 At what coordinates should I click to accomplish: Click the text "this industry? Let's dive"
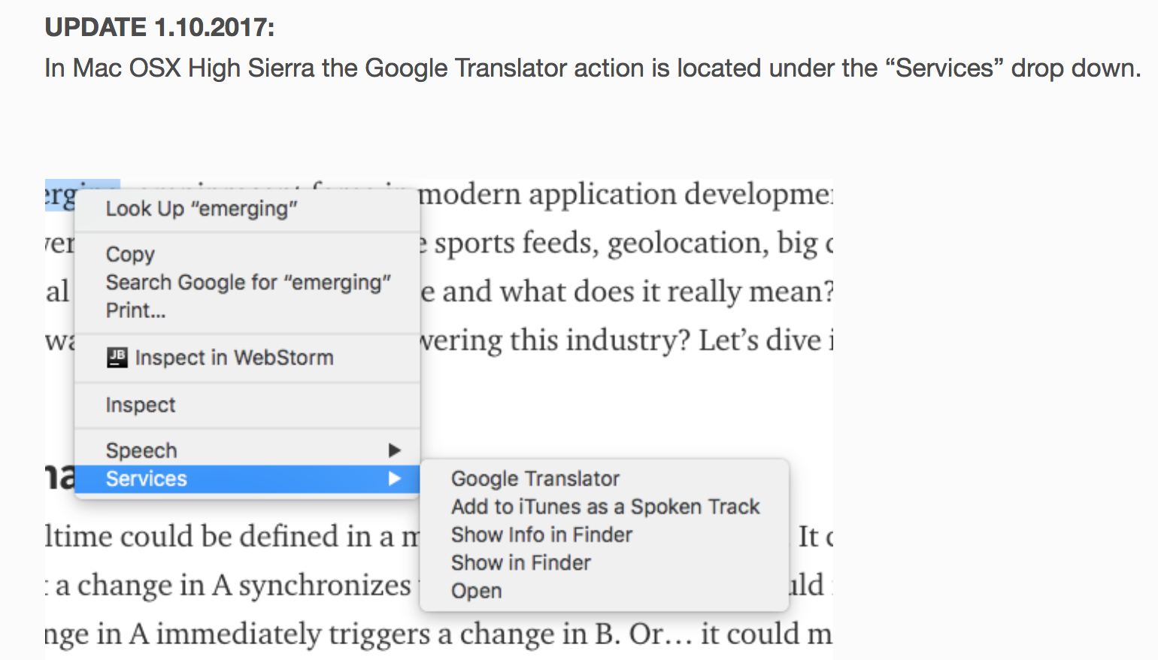click(665, 341)
